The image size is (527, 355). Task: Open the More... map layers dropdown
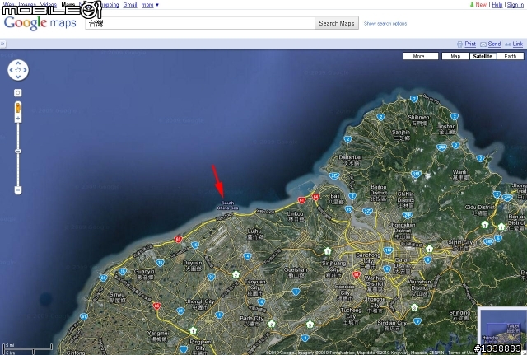[421, 56]
